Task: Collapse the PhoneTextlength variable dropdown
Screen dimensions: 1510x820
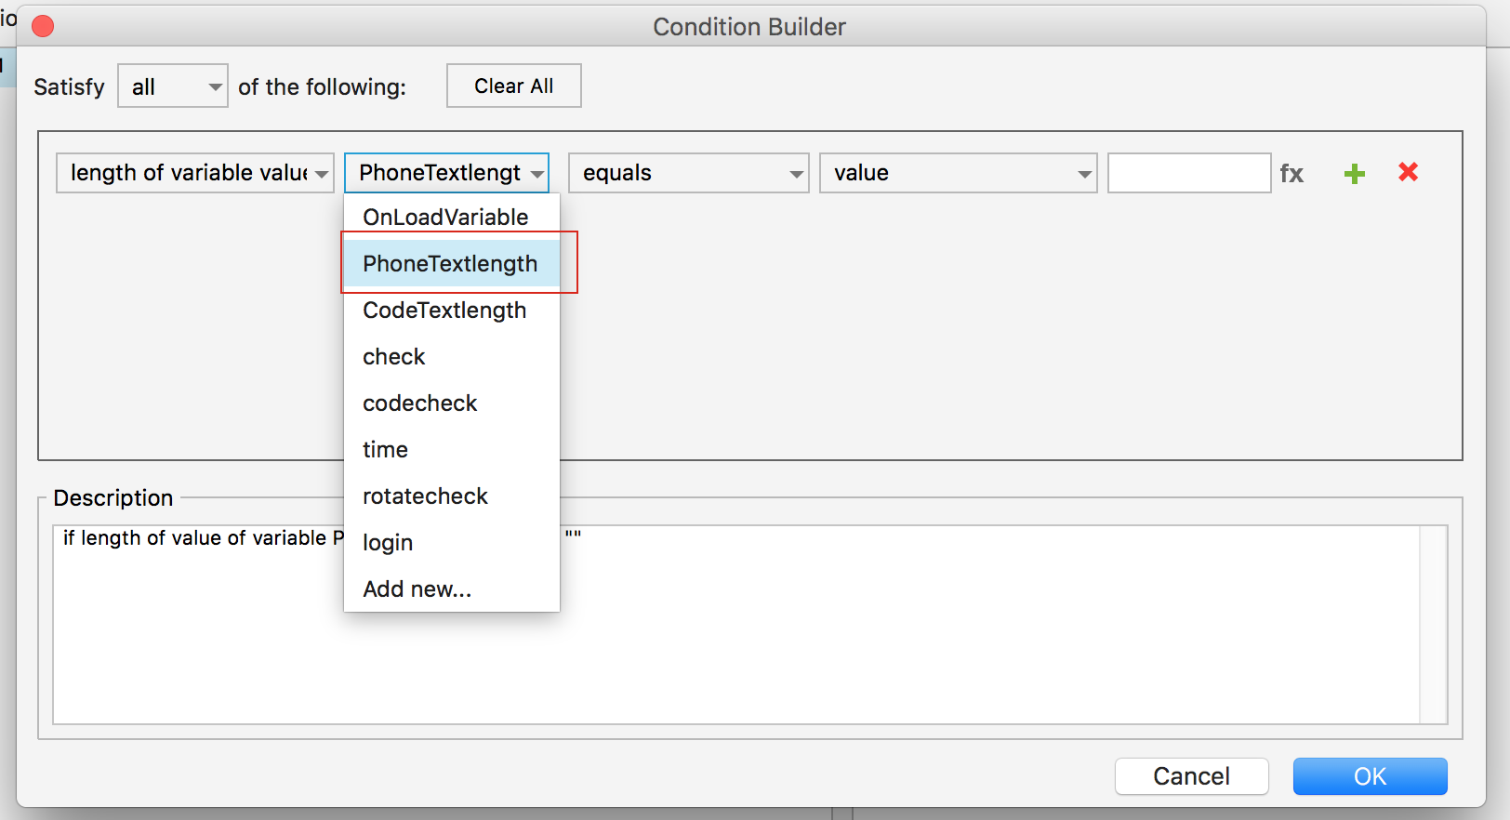Action: pos(447,174)
